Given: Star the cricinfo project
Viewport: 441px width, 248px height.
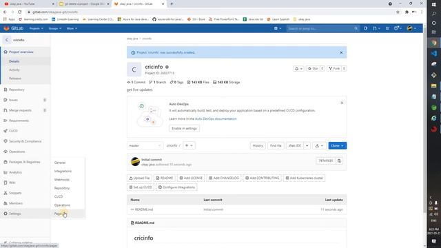Looking at the screenshot, I should click(313, 69).
